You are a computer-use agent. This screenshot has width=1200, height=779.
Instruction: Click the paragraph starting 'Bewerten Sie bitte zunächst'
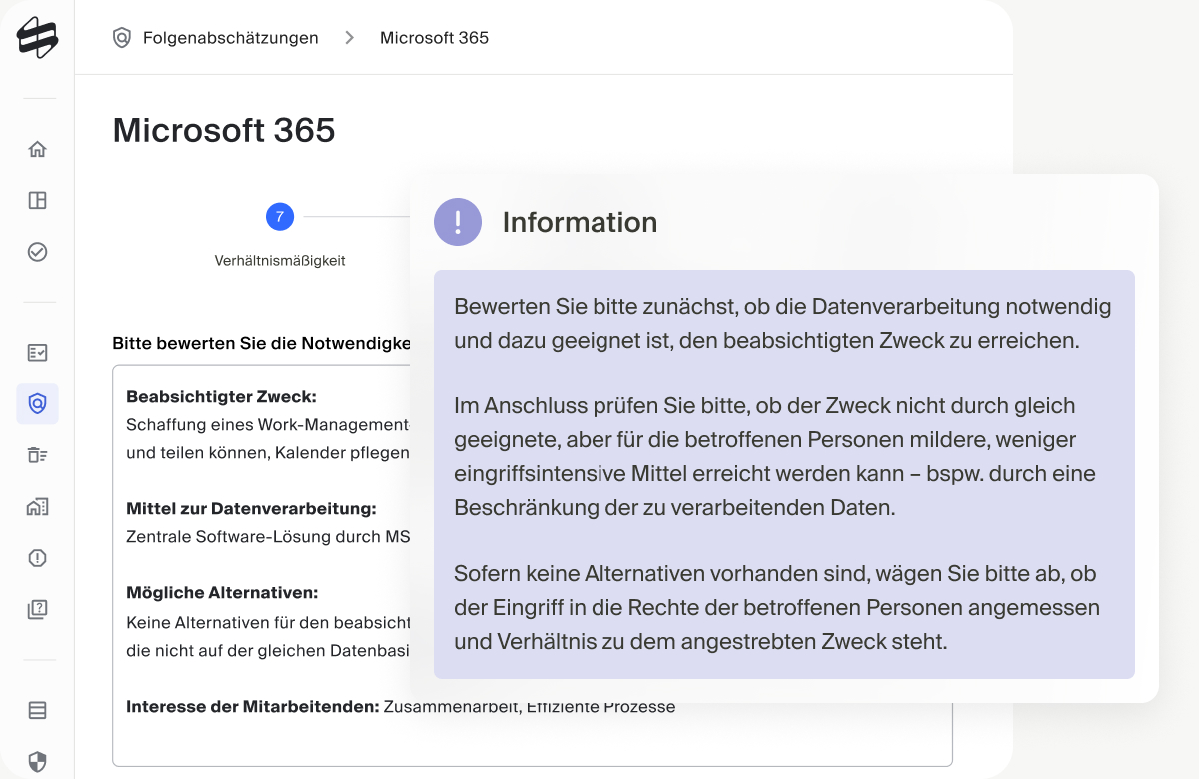tap(781, 323)
